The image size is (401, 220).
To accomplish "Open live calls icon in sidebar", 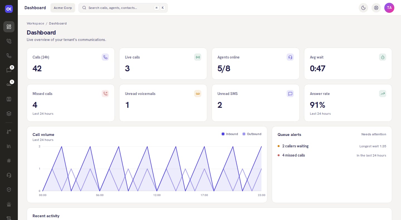I will (x=9, y=41).
